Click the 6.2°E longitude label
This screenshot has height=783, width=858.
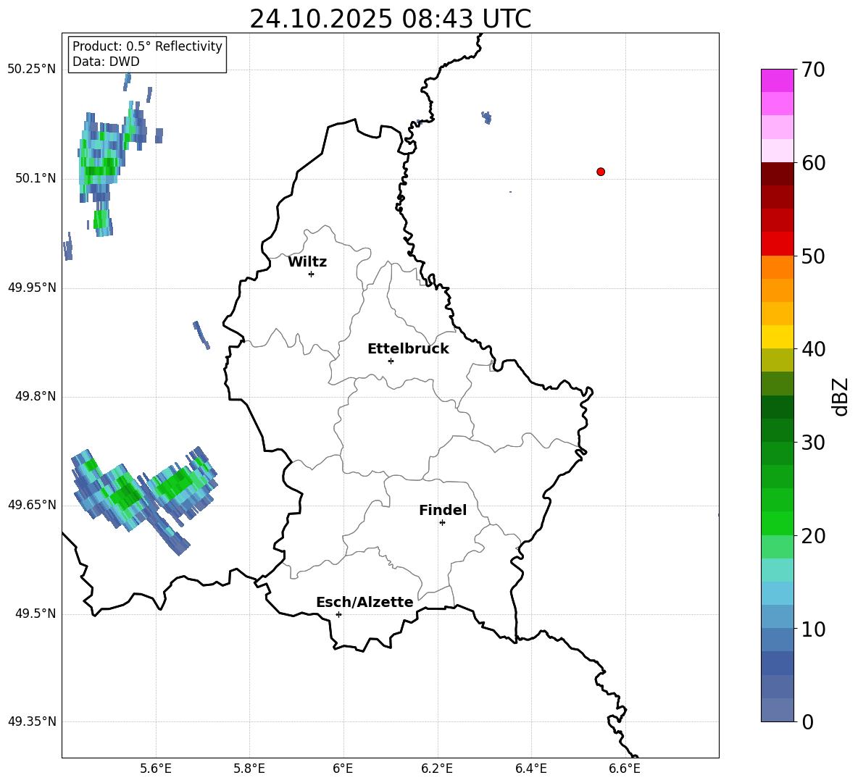tap(437, 769)
